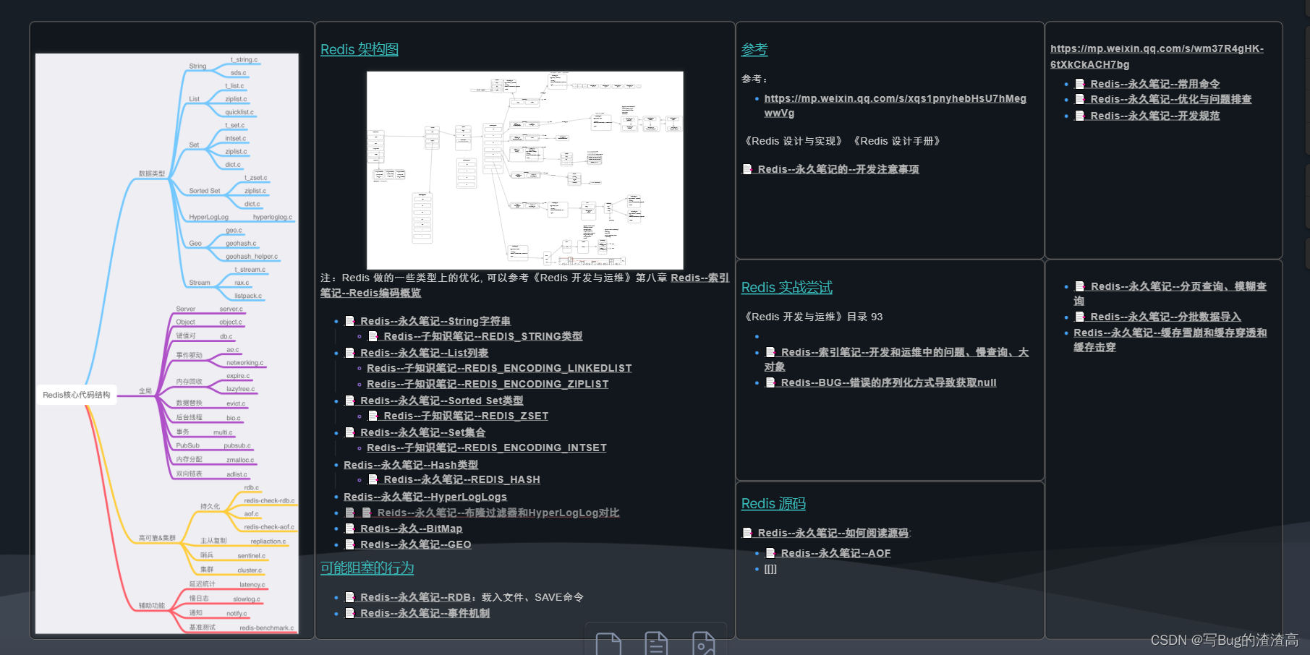
Task: Click the document icon before '开发注意事项' note
Action: 747,169
